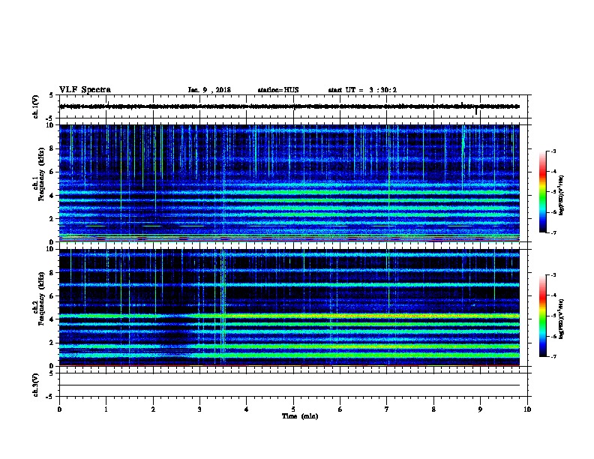
Task: Click the ch.1 voltage waveform trace
Action: click(x=289, y=106)
